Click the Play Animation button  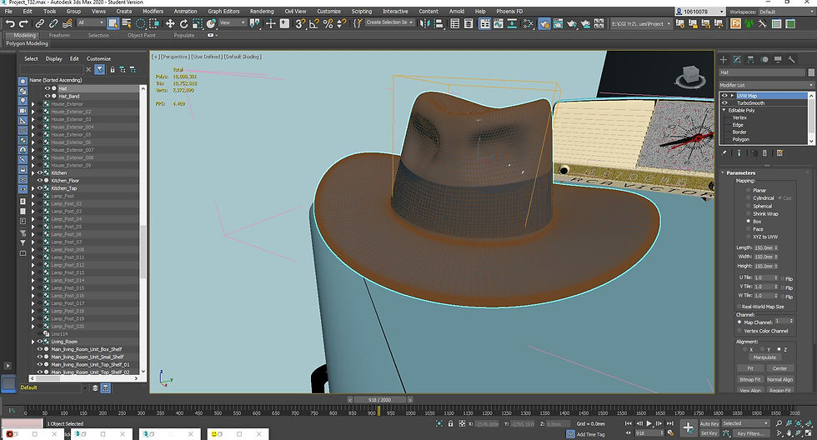pos(649,424)
